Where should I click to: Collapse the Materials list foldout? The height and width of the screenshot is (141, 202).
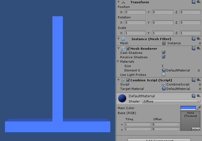[118, 62]
